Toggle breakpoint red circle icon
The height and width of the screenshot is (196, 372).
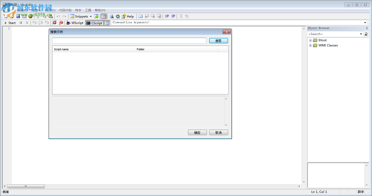[x=55, y=23]
